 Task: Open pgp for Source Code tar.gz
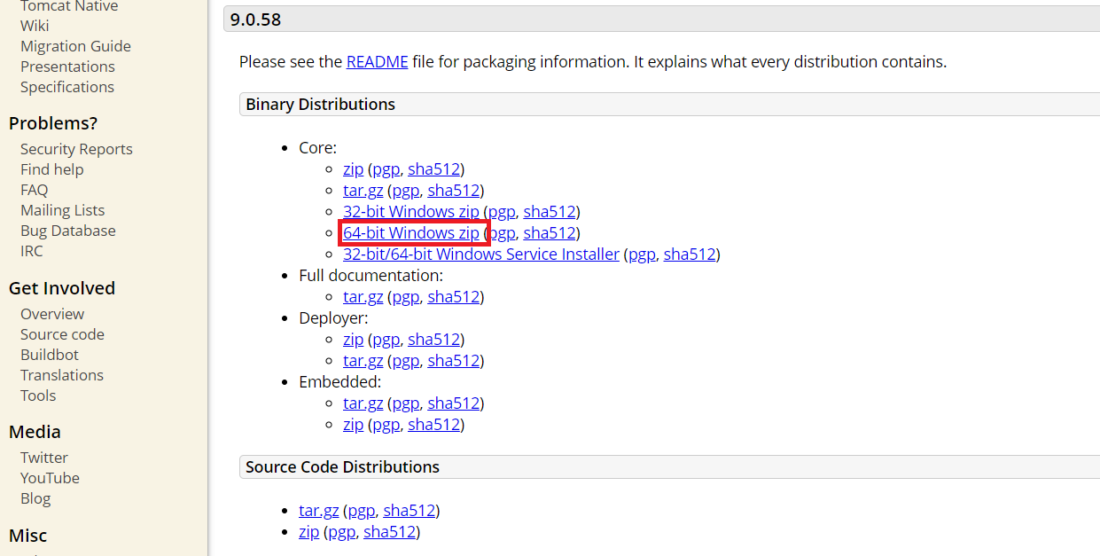[361, 511]
